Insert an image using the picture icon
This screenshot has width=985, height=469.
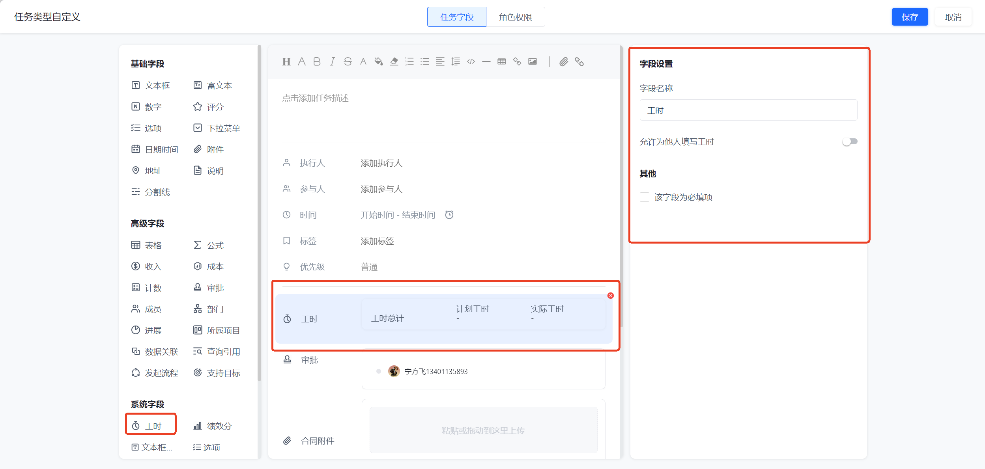point(533,61)
